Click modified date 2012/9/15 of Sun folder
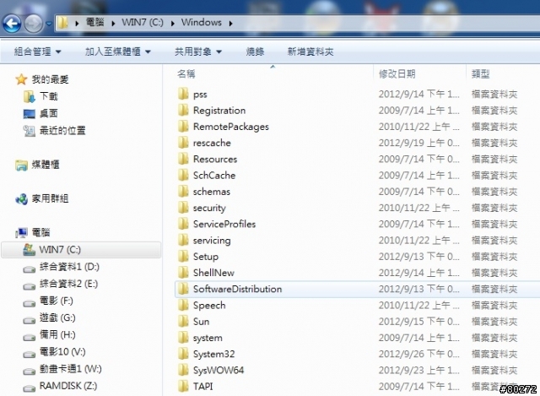This screenshot has width=540, height=396. point(418,321)
